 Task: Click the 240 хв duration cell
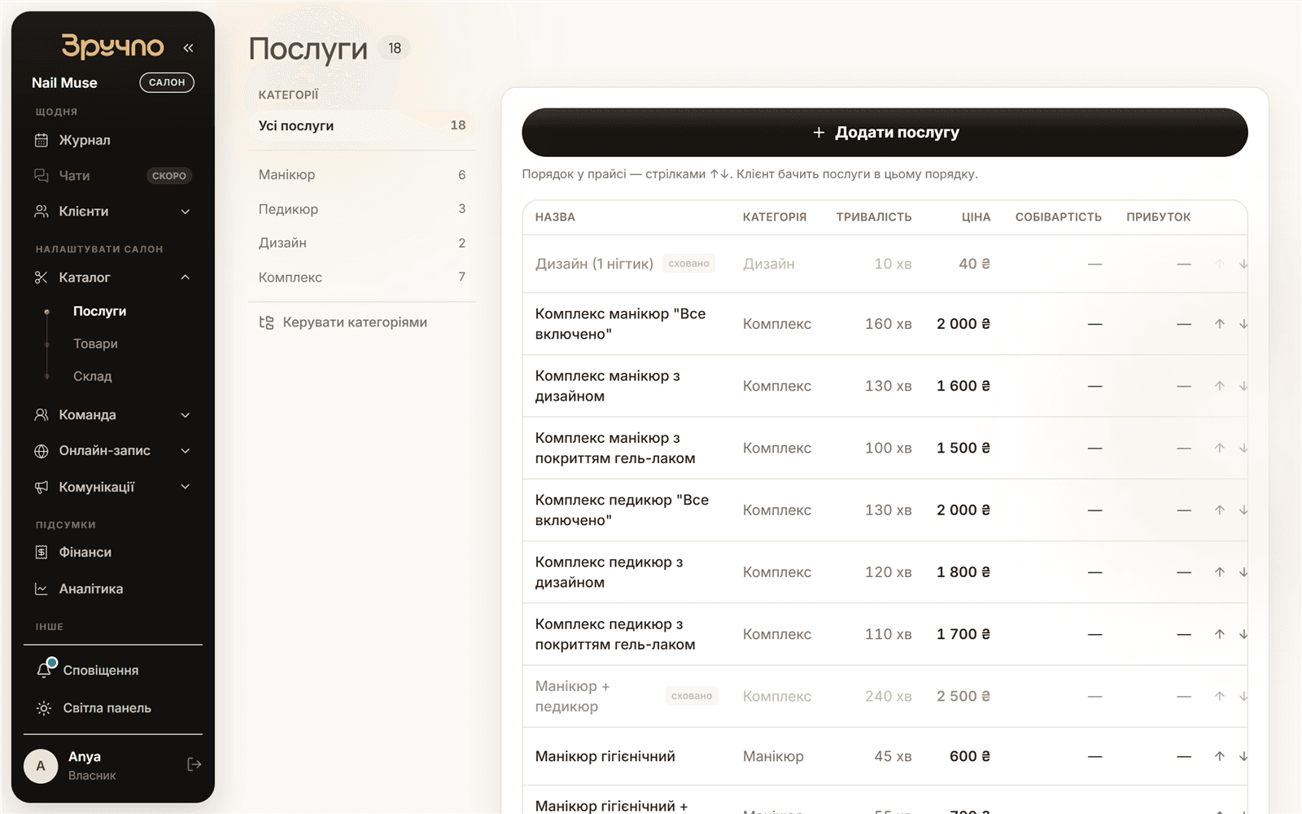888,696
